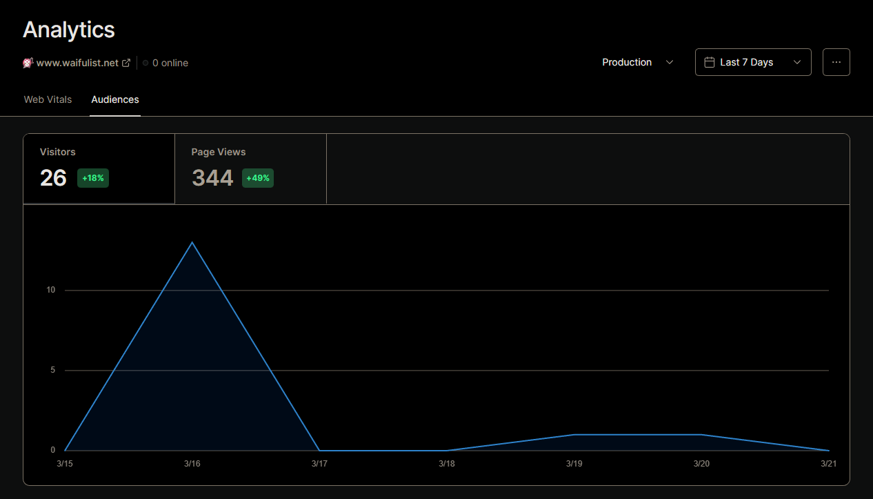Click the +49% page views change badge
This screenshot has width=873, height=499.
(258, 178)
